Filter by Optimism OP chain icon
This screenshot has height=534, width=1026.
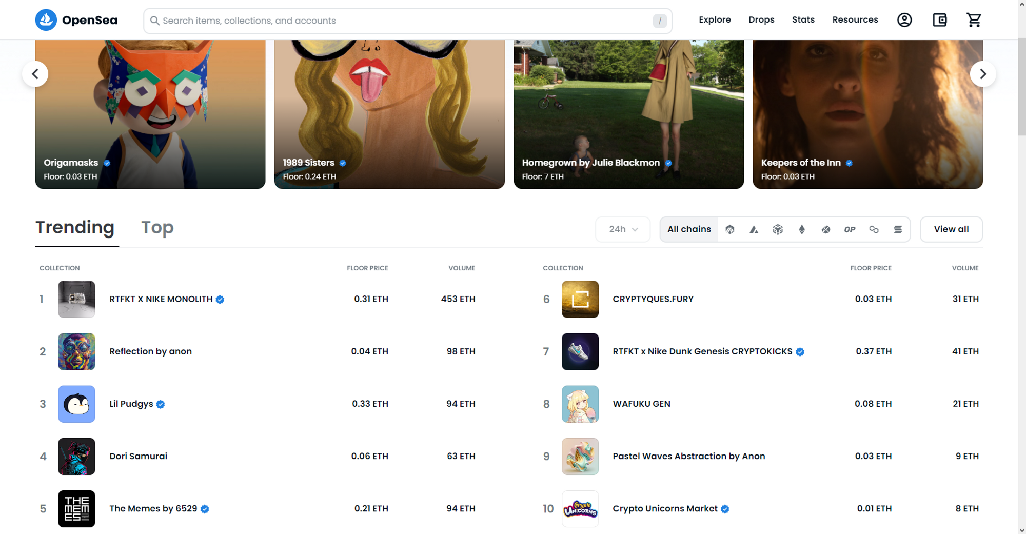[850, 229]
